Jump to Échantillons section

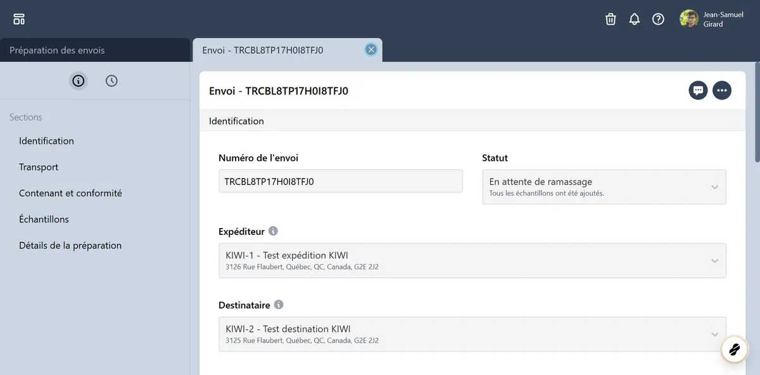[44, 219]
